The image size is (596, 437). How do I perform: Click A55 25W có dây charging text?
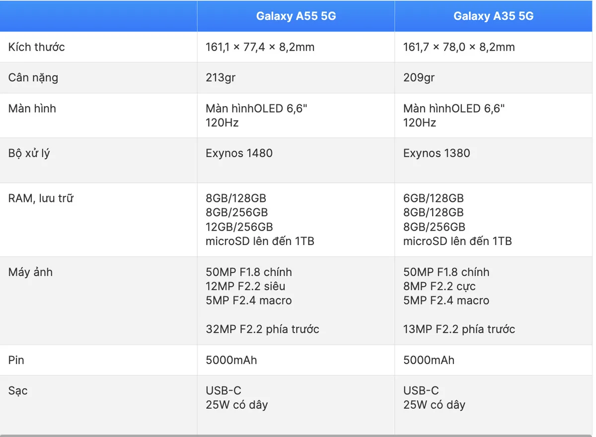coord(237,405)
